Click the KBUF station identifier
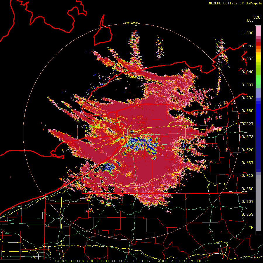The image size is (263, 263). 163,261
